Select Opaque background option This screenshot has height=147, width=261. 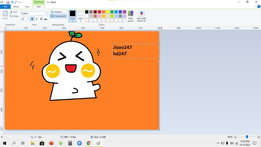click(57, 12)
